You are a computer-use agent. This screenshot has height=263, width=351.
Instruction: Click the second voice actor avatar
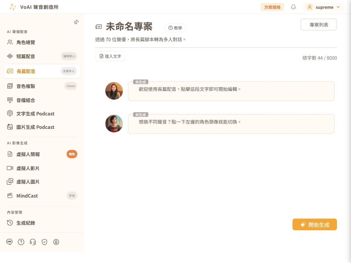click(114, 124)
